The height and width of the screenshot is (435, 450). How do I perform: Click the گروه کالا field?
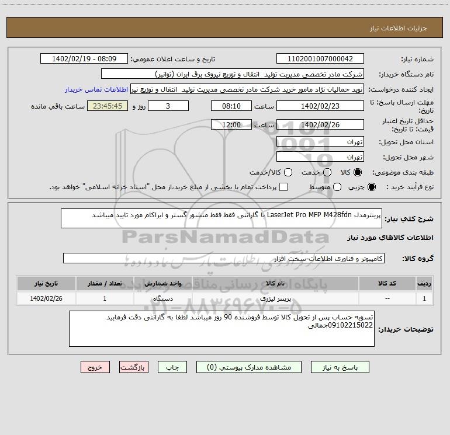pos(224,258)
